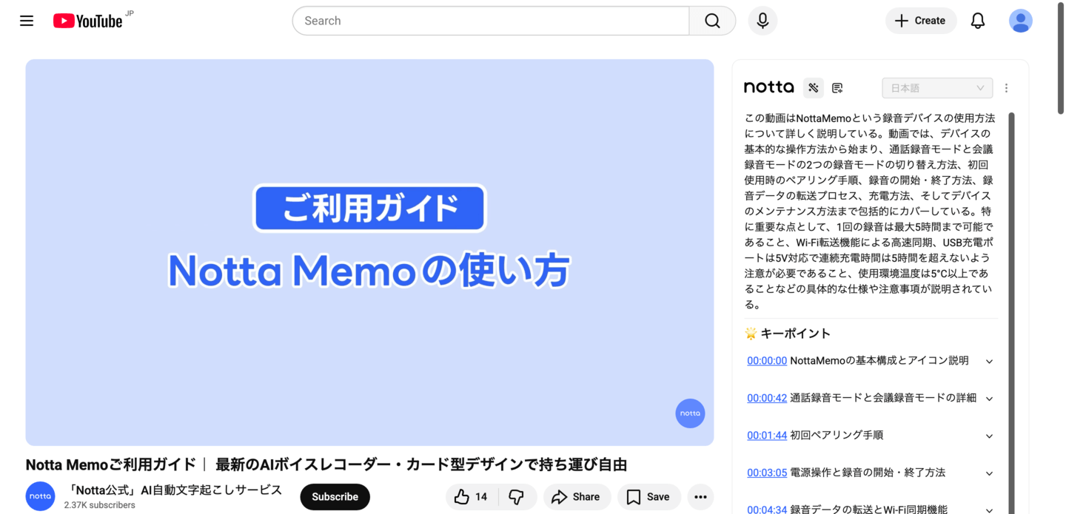The width and height of the screenshot is (1066, 514).
Task: Expand NottaMemoの基本構成とアイコン説明 section
Action: [x=989, y=362]
